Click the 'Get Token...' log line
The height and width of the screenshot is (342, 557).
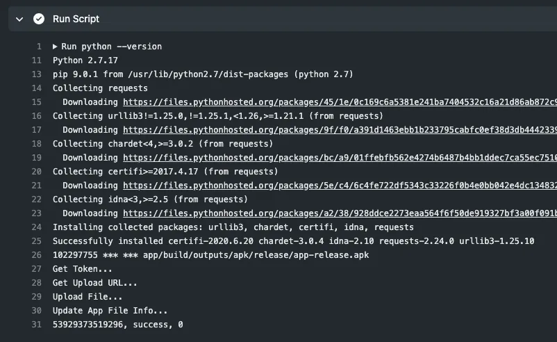tap(83, 269)
